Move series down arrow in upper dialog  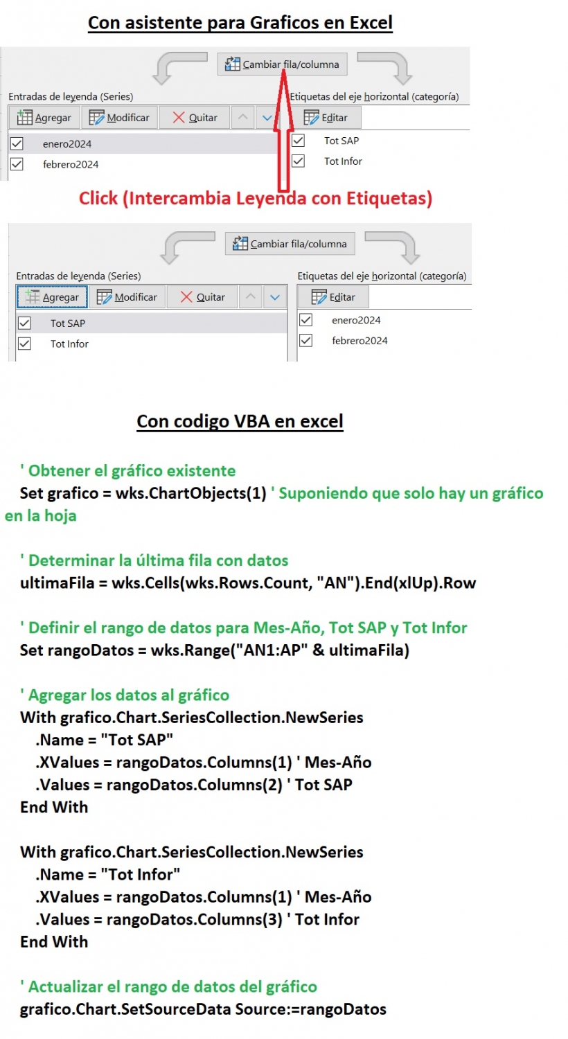tap(267, 118)
